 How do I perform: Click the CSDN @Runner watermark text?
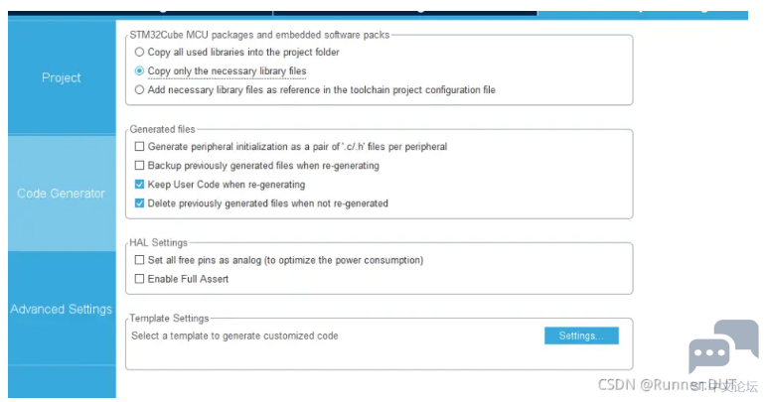point(668,385)
